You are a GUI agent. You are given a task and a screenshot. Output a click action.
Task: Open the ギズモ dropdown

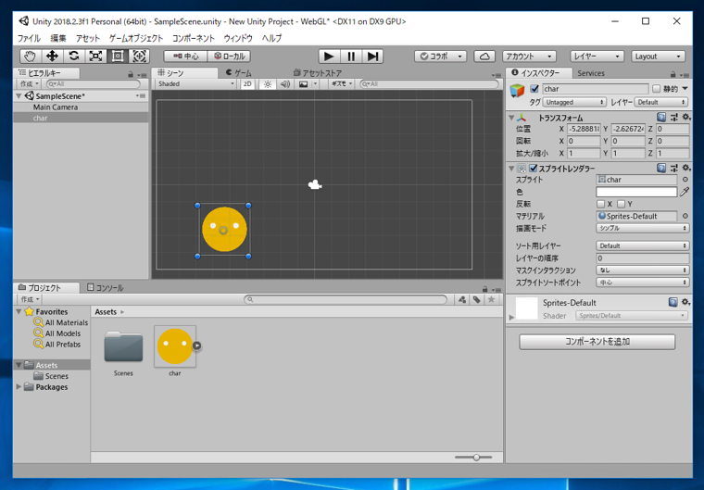(x=342, y=84)
